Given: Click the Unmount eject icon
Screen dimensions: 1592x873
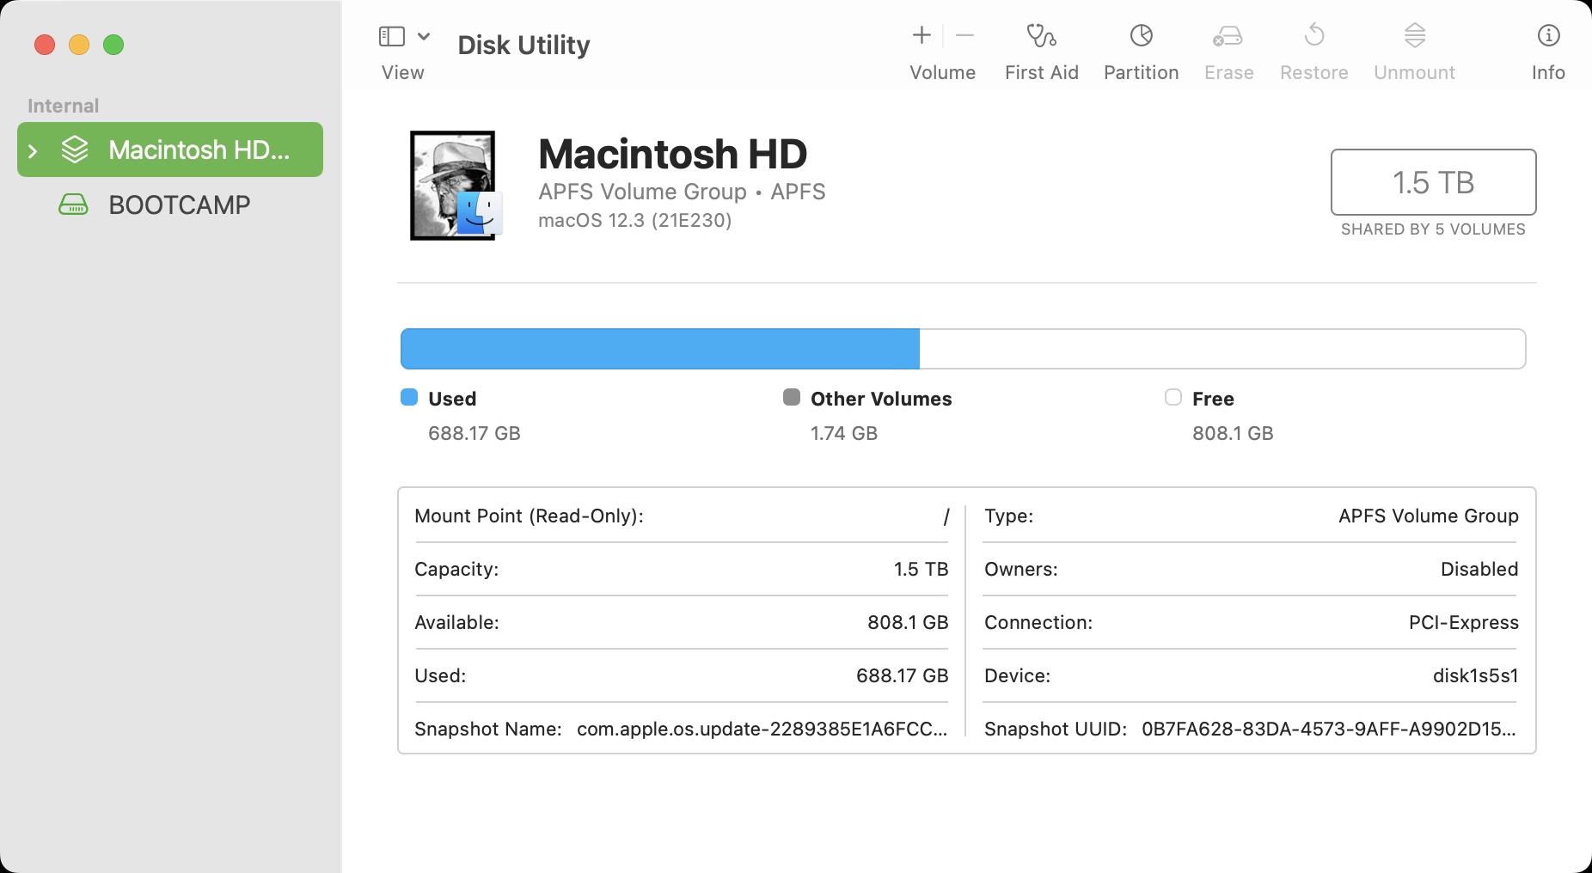Looking at the screenshot, I should [1415, 35].
